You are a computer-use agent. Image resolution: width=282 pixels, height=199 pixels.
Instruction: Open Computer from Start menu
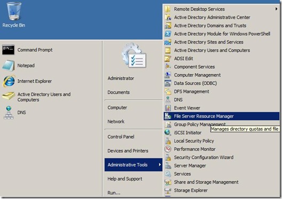pos(117,107)
